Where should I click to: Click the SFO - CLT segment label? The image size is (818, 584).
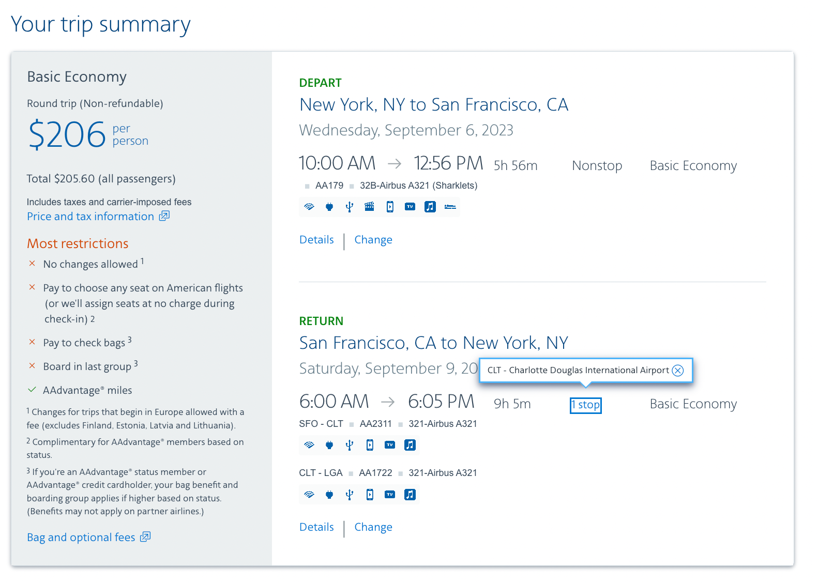tap(321, 424)
